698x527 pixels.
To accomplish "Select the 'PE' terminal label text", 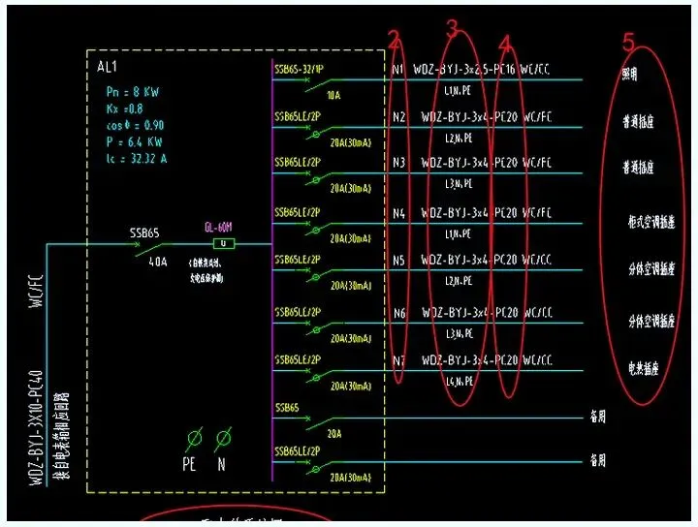I will 189,464.
